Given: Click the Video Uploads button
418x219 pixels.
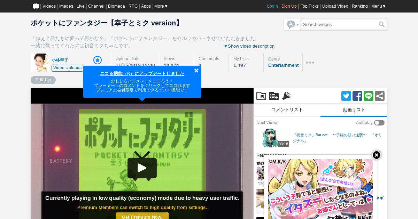Looking at the screenshot, I should pos(67,68).
